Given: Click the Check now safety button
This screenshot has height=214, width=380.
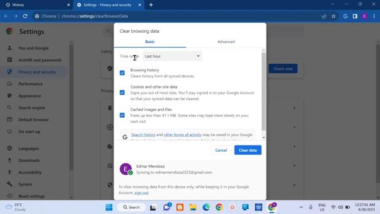Looking at the screenshot, I should tap(283, 69).
